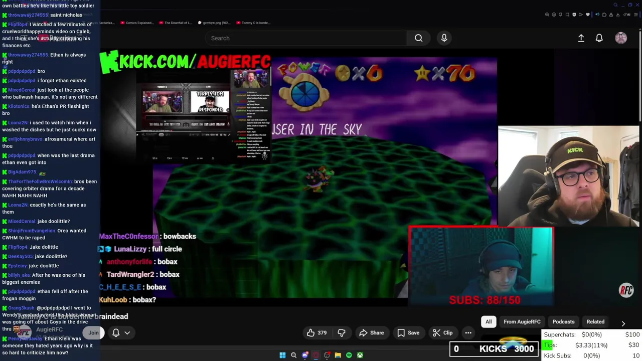Toggle the blue megaphone extension icon
The height and width of the screenshot is (361, 642).
[x=597, y=15]
